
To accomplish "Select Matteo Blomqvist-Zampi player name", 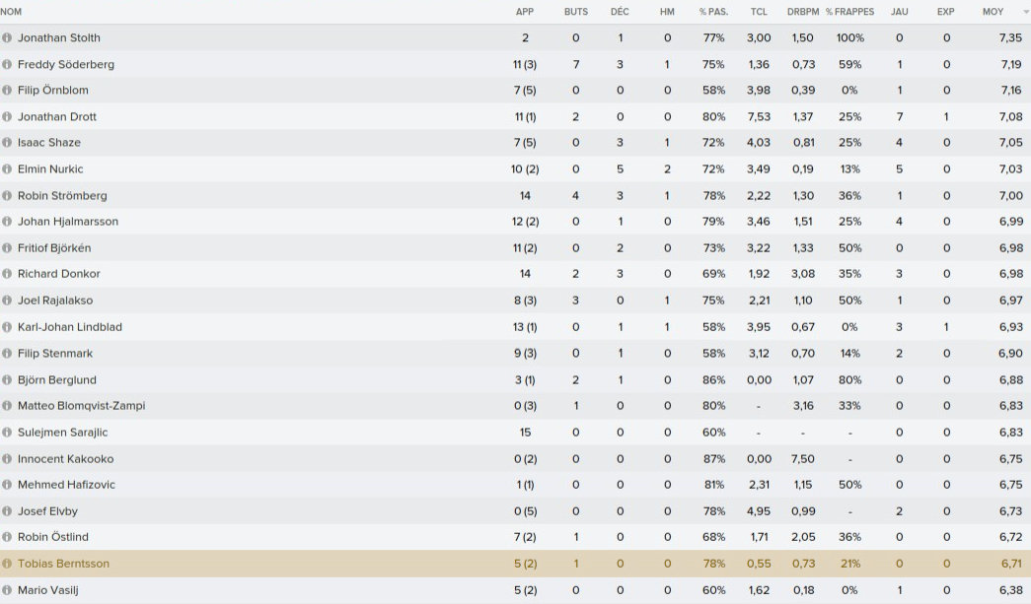I will coord(81,406).
